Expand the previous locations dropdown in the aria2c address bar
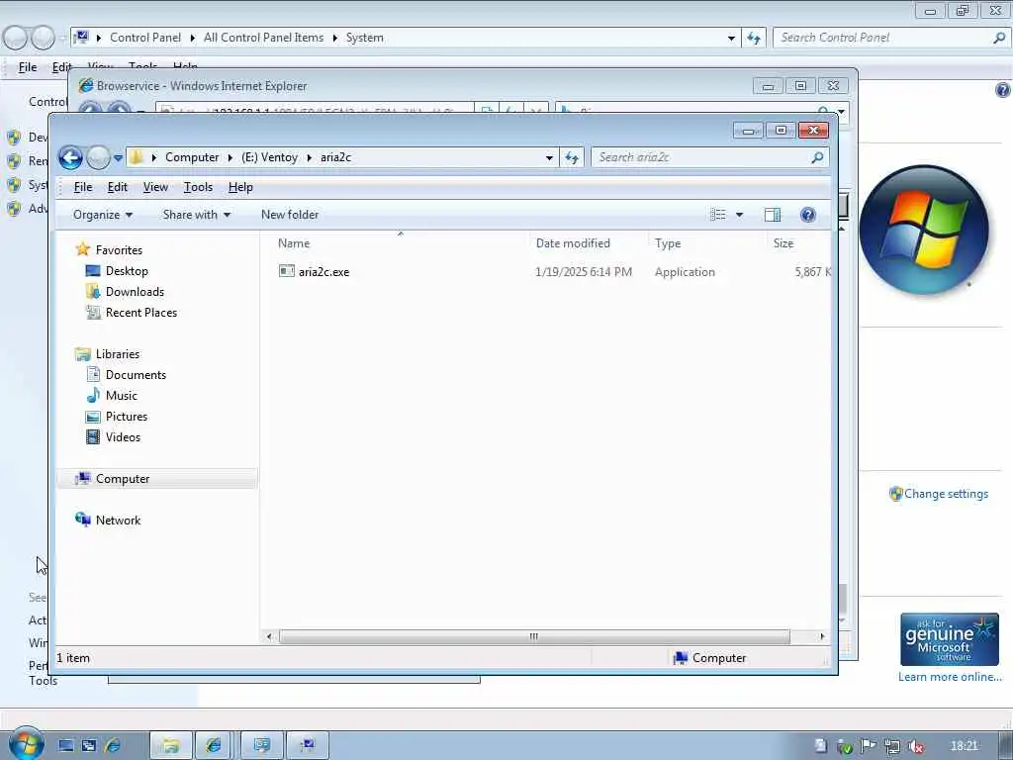 coord(549,157)
